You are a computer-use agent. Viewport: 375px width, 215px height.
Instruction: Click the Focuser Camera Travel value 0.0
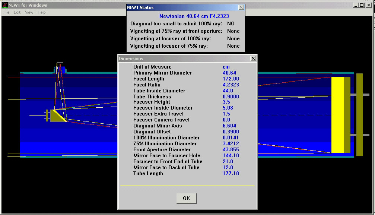pyautogui.click(x=226, y=120)
